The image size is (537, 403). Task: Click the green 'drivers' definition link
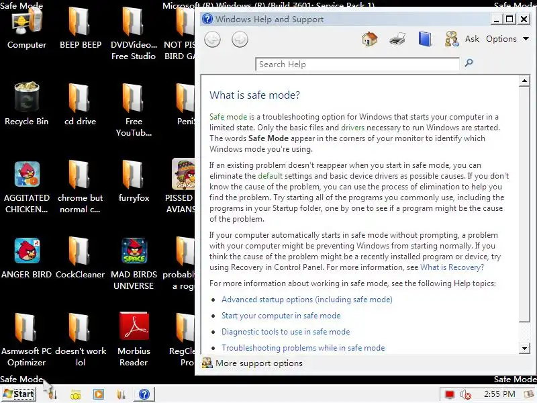[353, 128]
